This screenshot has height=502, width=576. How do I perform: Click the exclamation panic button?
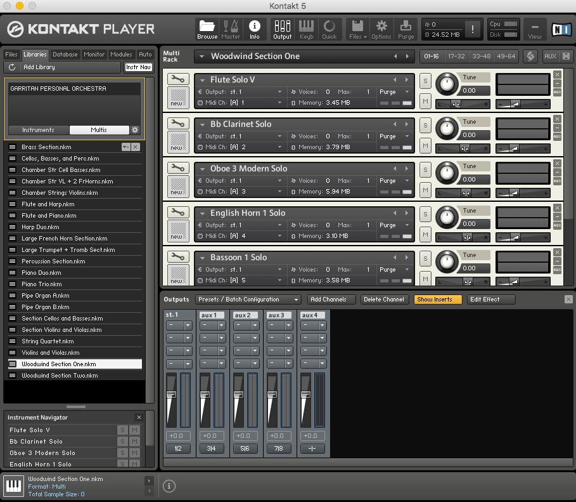[x=473, y=29]
